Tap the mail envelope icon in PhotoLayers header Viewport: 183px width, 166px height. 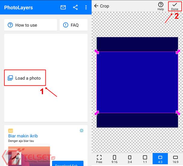(x=63, y=7)
